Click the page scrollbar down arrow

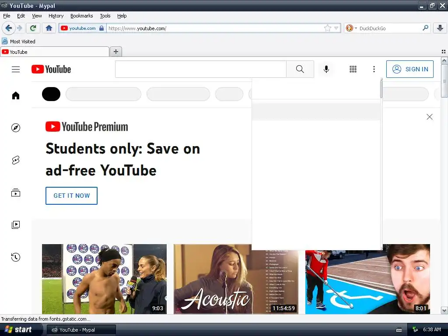(x=444, y=310)
